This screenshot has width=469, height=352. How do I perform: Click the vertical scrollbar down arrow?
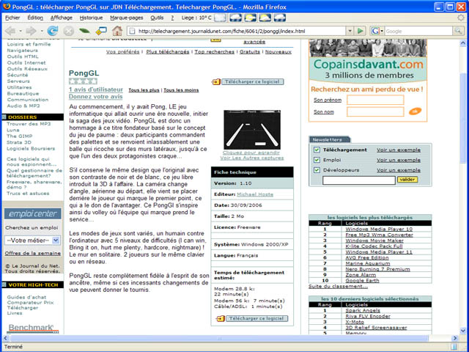click(462, 331)
